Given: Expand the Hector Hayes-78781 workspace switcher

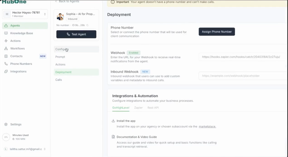Looking at the screenshot, I should [45, 14].
